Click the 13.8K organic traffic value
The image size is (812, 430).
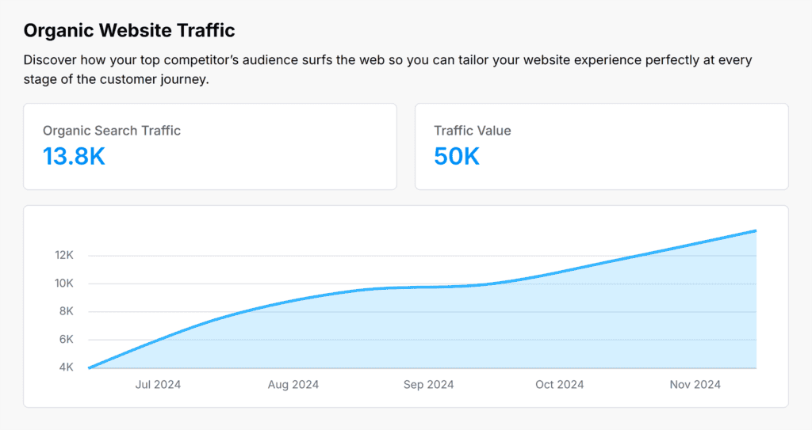pyautogui.click(x=74, y=157)
